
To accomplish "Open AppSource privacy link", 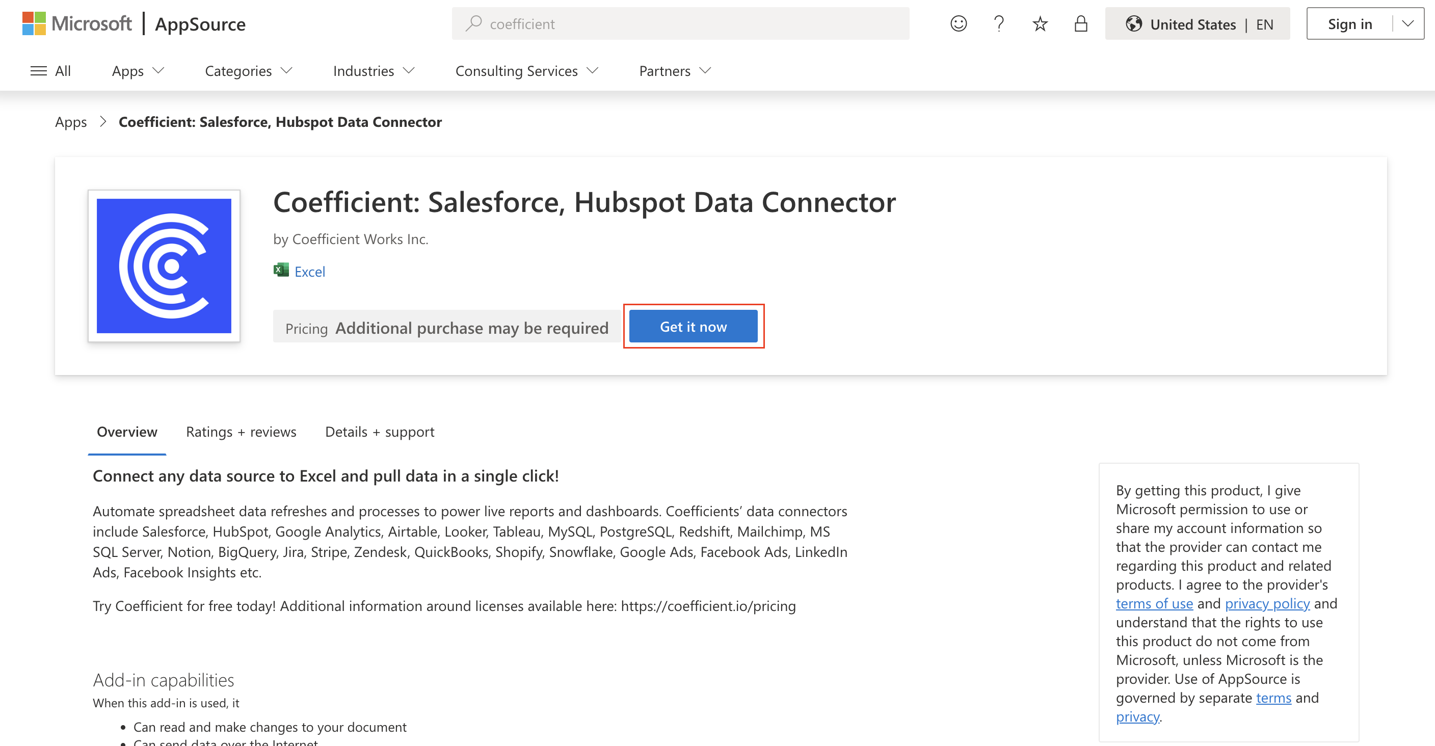I will click(1137, 716).
